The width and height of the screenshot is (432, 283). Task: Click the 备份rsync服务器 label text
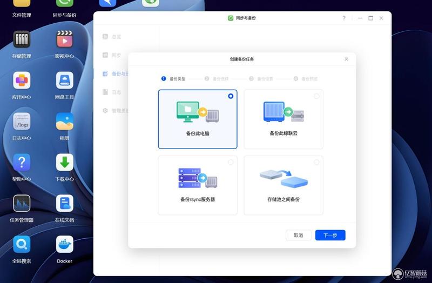coord(198,199)
